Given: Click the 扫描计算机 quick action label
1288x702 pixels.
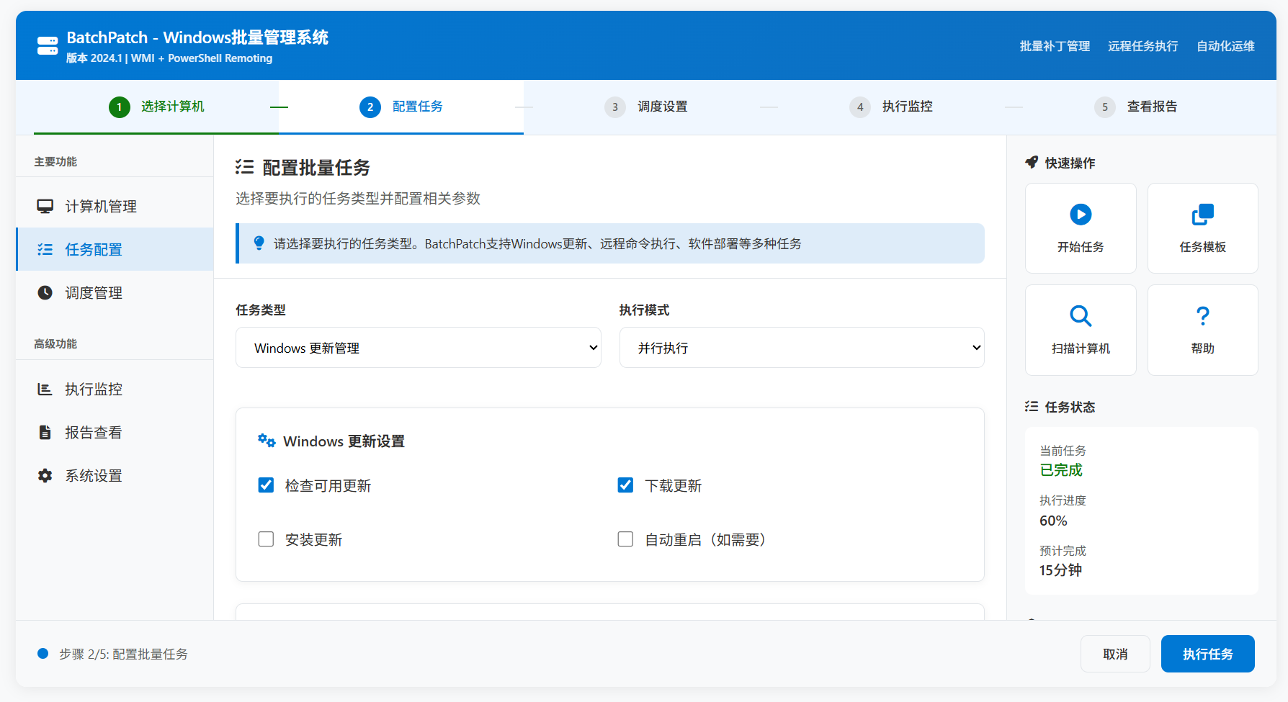Looking at the screenshot, I should point(1081,348).
